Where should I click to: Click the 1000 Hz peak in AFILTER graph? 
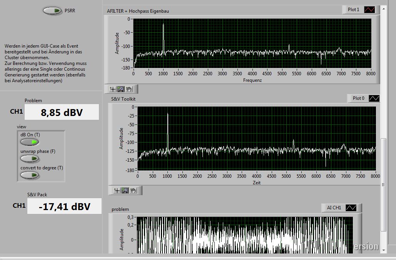(164, 38)
